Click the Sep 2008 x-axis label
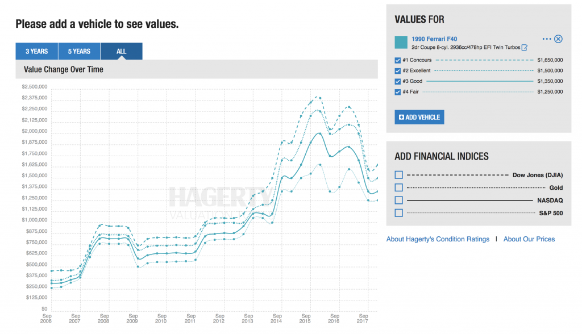This screenshot has width=582, height=334. tap(104, 319)
